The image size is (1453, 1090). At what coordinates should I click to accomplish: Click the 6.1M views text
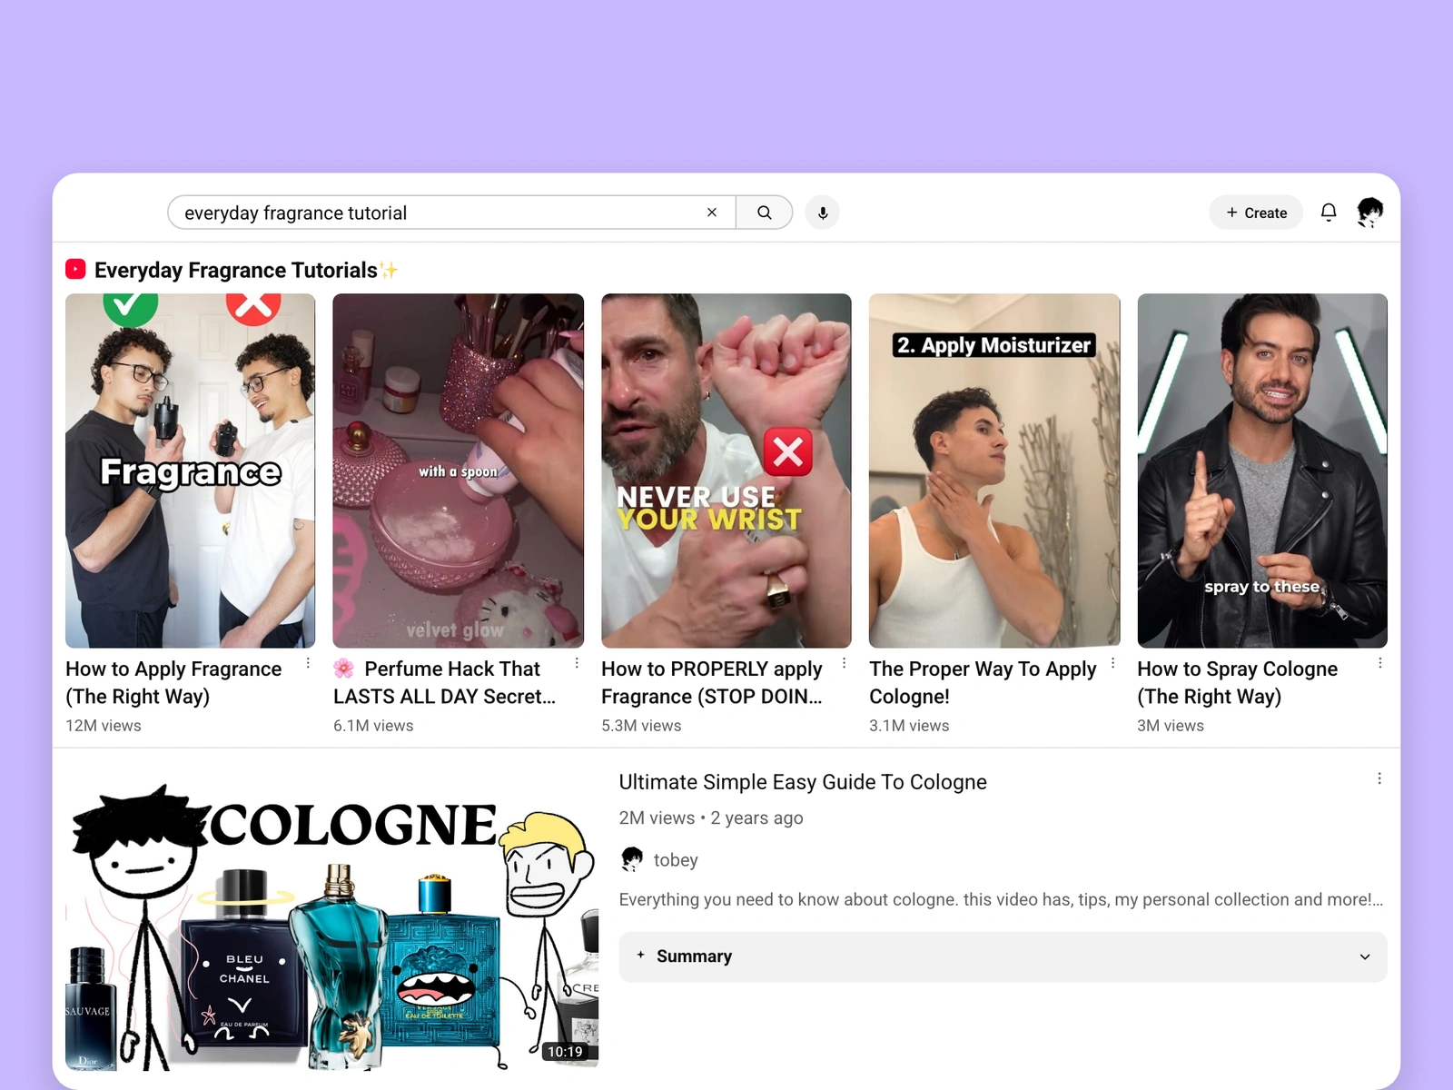[x=373, y=726]
